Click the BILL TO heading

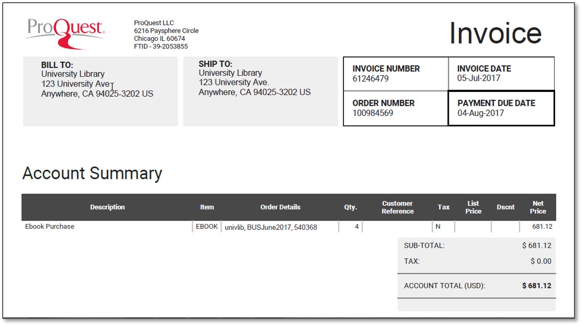point(57,65)
